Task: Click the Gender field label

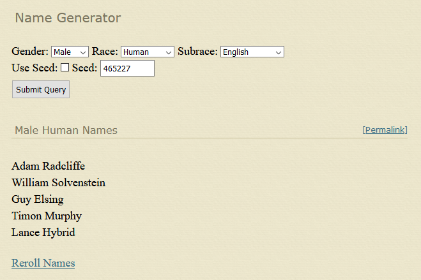Action: (x=29, y=52)
